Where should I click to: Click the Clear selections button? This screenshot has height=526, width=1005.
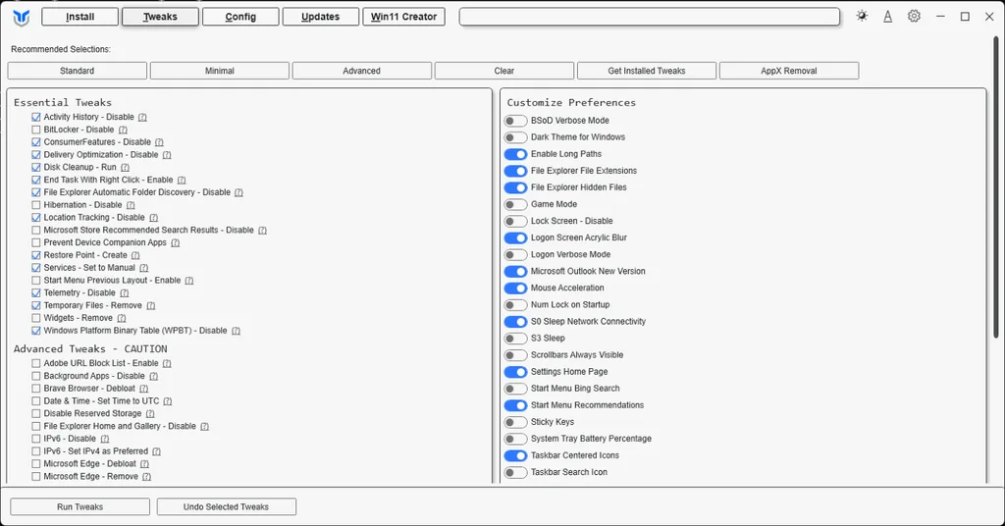tap(503, 71)
